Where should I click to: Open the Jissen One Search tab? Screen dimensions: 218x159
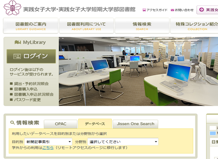pos(135,124)
